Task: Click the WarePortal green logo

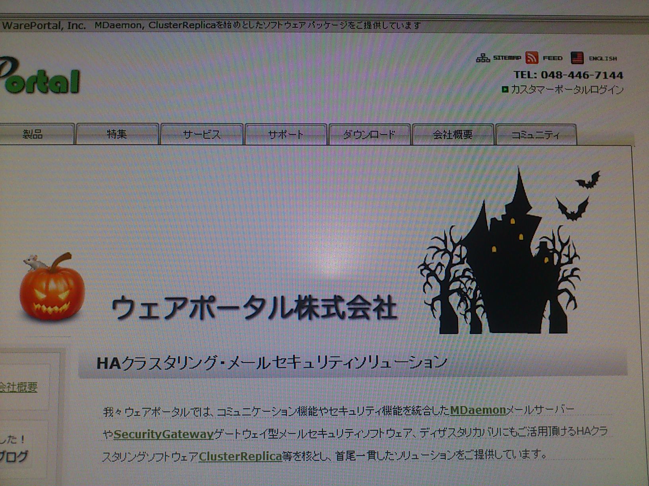Action: (x=40, y=75)
